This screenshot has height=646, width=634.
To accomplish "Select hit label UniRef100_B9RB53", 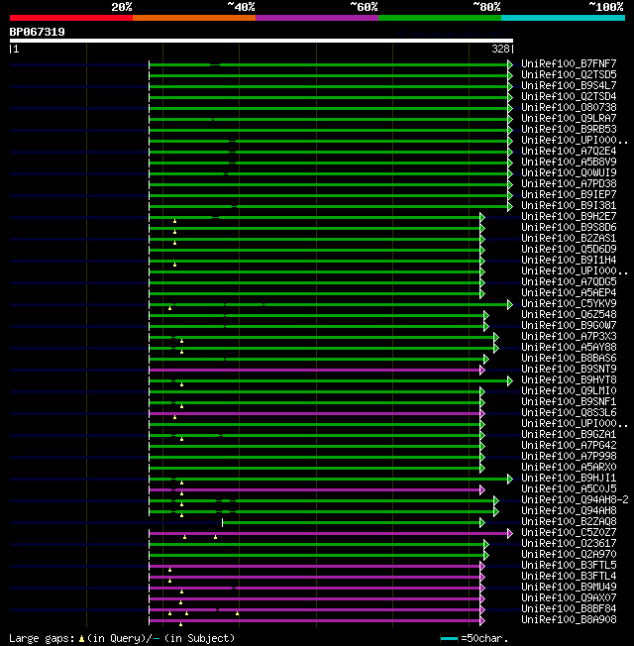I will click(x=569, y=130).
